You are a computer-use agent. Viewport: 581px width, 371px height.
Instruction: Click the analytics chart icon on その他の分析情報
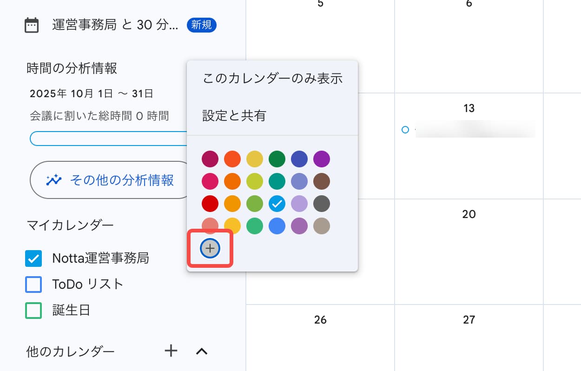click(x=54, y=180)
